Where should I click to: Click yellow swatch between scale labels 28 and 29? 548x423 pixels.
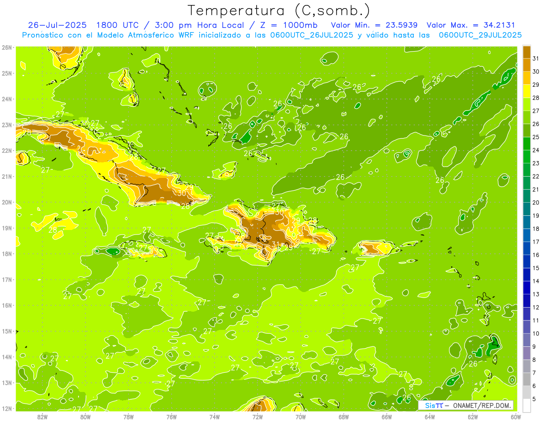[x=527, y=91]
